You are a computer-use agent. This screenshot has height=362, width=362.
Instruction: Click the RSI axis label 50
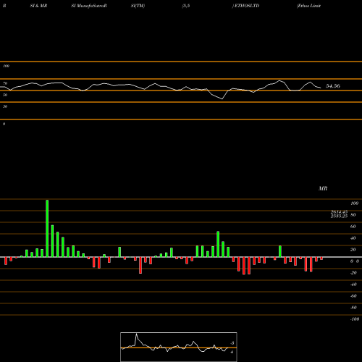(x=5, y=95)
